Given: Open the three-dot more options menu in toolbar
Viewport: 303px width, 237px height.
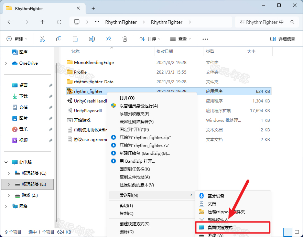Looking at the screenshot, I should (x=205, y=39).
